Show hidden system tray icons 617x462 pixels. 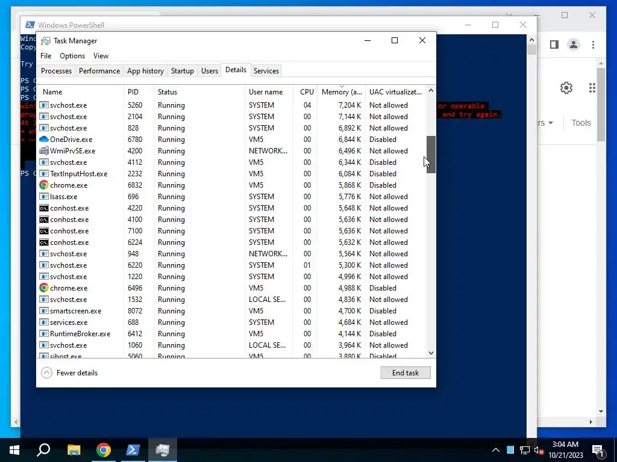point(496,450)
